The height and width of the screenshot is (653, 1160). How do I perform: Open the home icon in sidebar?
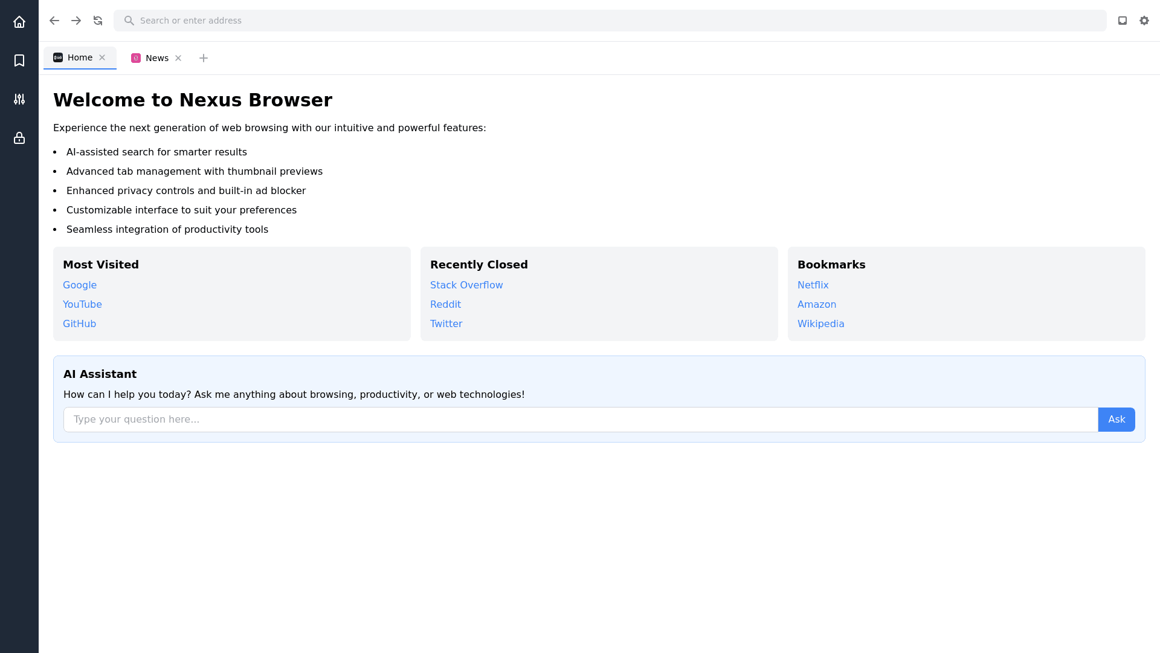19,22
